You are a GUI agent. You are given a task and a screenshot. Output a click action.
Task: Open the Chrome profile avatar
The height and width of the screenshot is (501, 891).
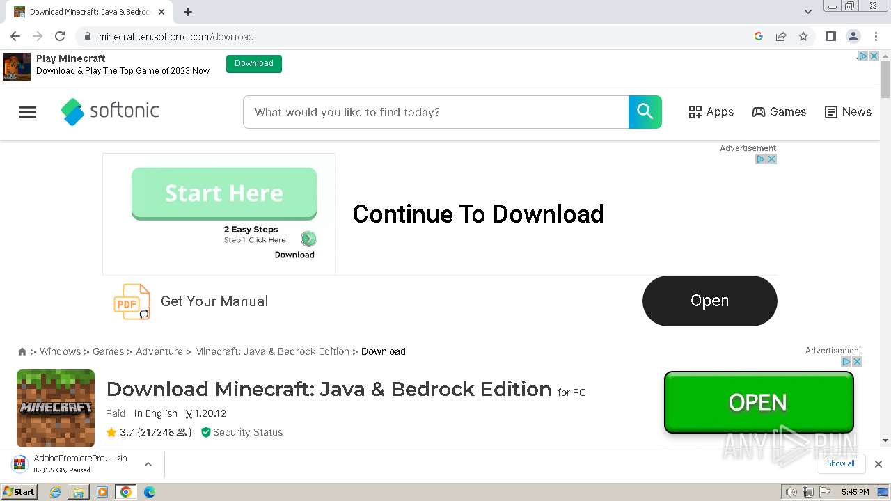click(853, 36)
